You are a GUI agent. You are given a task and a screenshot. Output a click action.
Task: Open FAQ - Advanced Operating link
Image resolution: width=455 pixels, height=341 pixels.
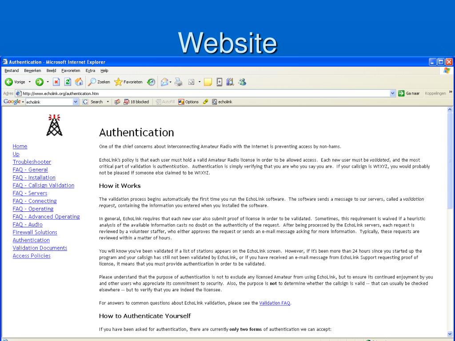[46, 217]
